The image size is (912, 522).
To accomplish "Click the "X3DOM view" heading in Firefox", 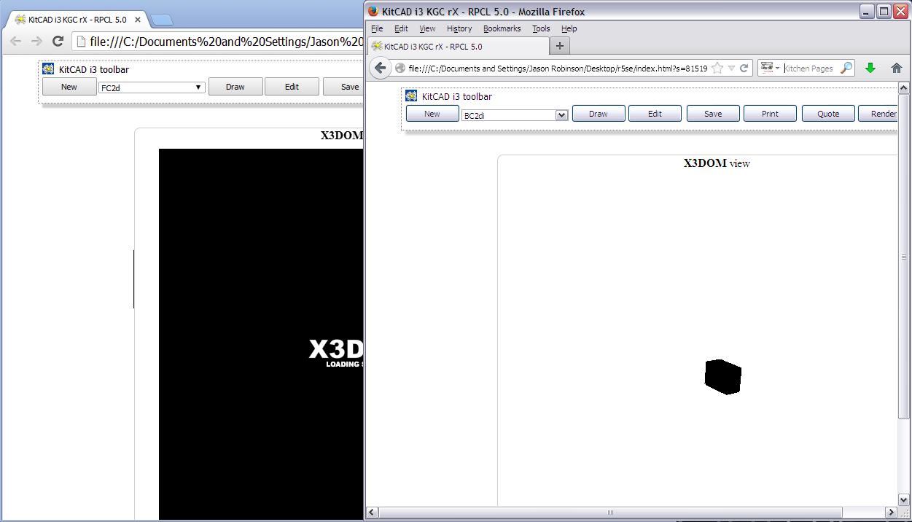I will tap(717, 163).
